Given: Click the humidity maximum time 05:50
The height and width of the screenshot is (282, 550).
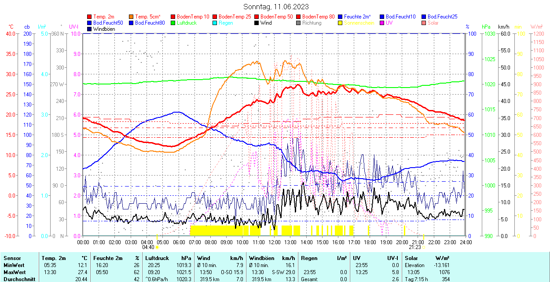Looking at the screenshot, I should [101, 272].
